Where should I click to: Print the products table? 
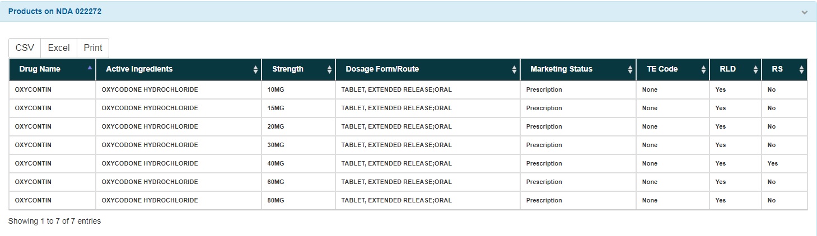click(93, 48)
